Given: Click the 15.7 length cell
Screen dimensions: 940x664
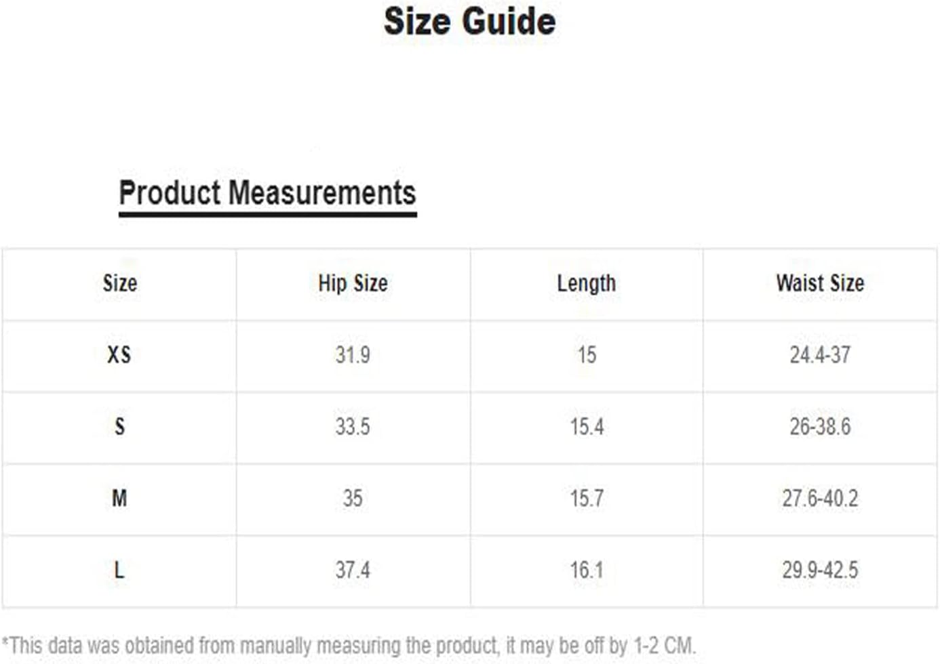Looking at the screenshot, I should coord(587,499).
